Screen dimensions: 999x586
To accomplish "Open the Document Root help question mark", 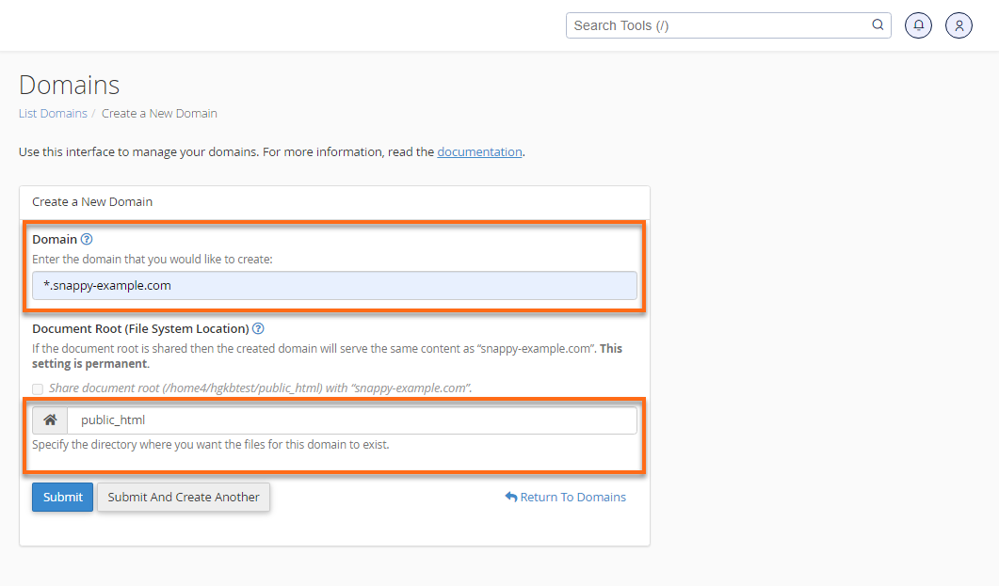I will click(x=258, y=328).
